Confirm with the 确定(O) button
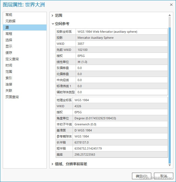Viewport: 176px width, 182px height. [x=142, y=176]
